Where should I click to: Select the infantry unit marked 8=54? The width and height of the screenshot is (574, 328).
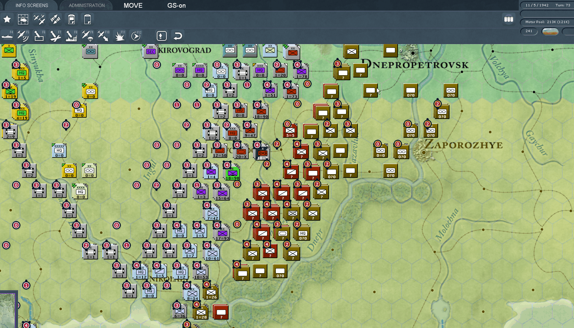(x=192, y=293)
